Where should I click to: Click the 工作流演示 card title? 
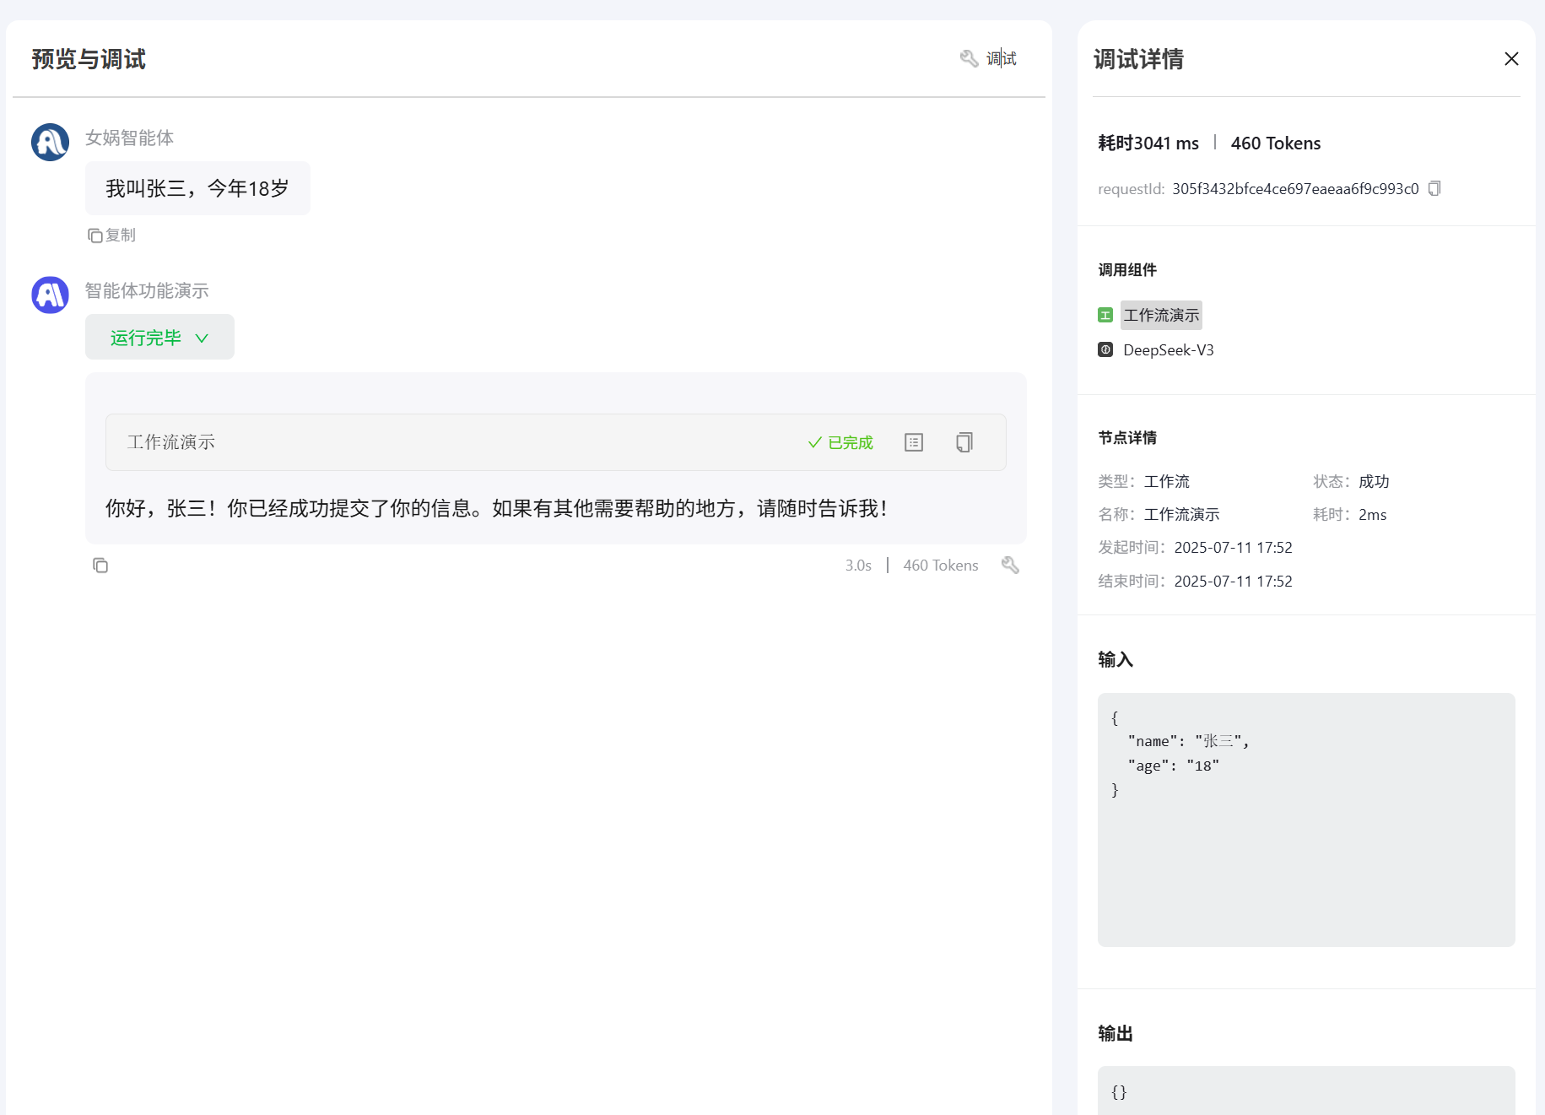click(171, 442)
